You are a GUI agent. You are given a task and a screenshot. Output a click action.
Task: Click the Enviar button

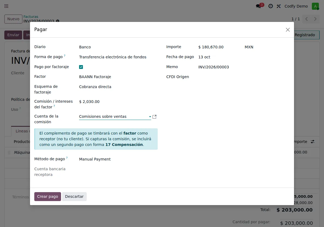tap(13, 35)
